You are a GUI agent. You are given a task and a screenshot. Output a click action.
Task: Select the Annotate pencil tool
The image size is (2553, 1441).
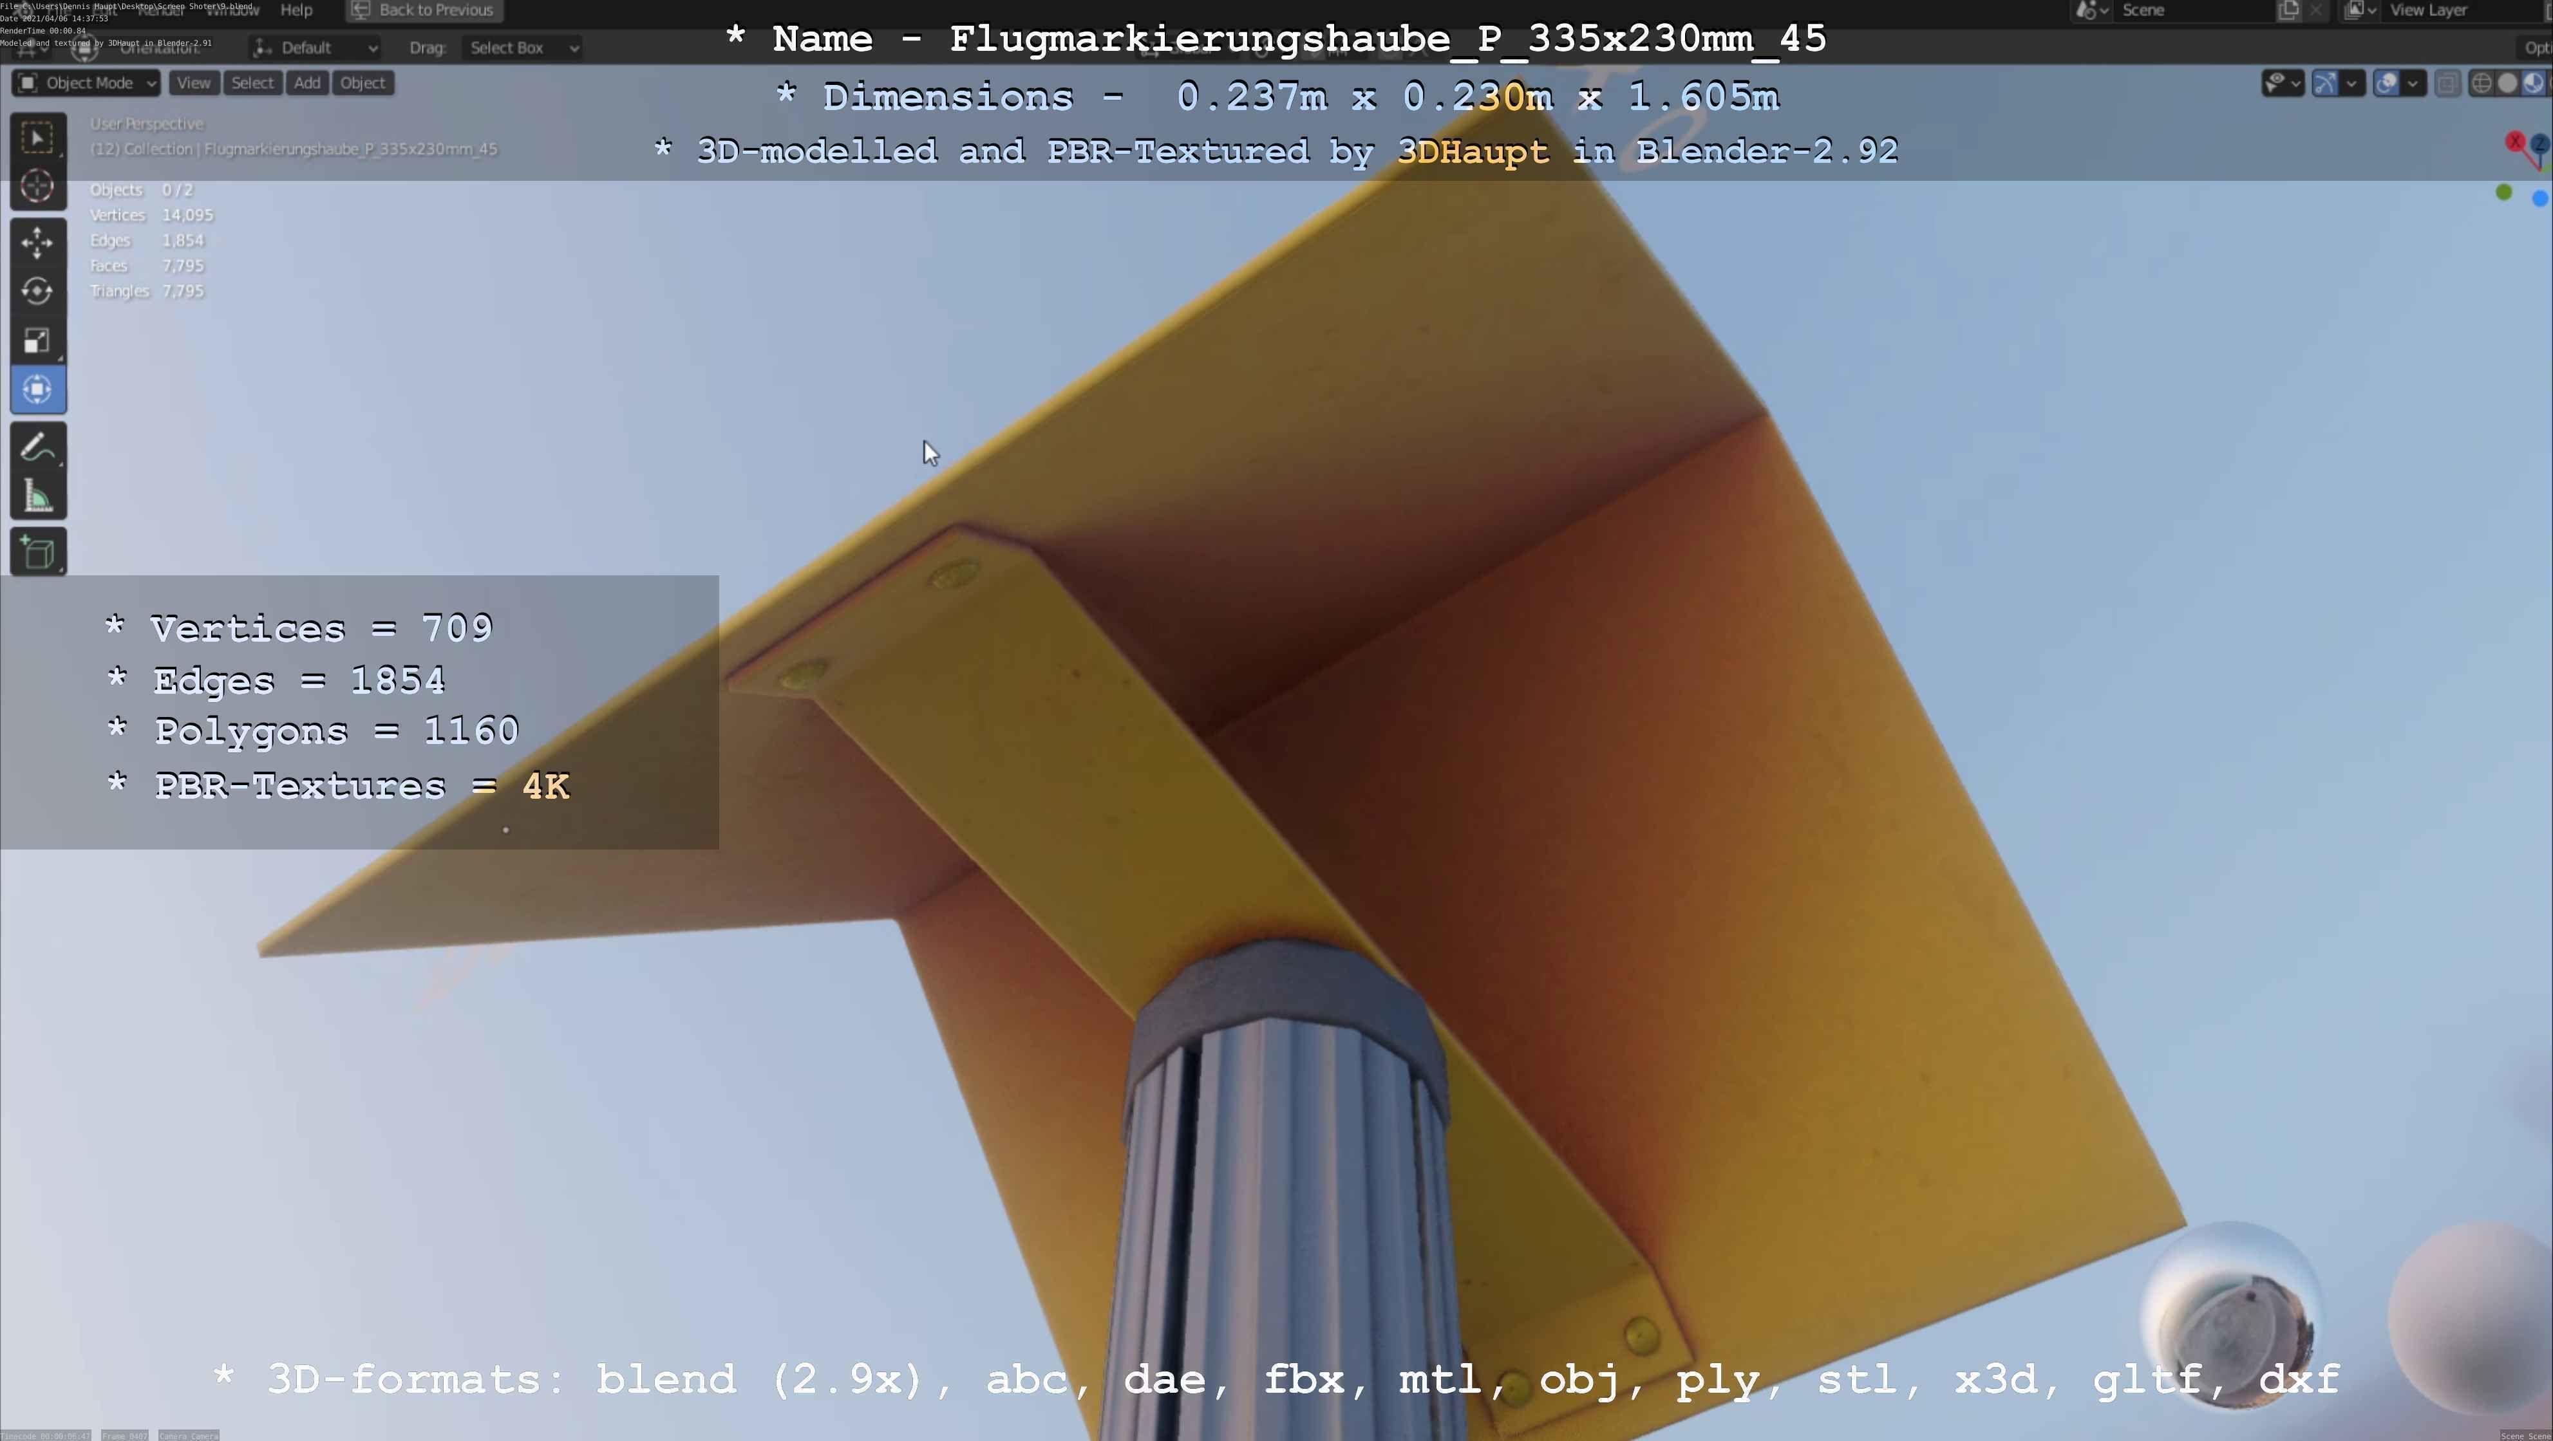pos(37,447)
